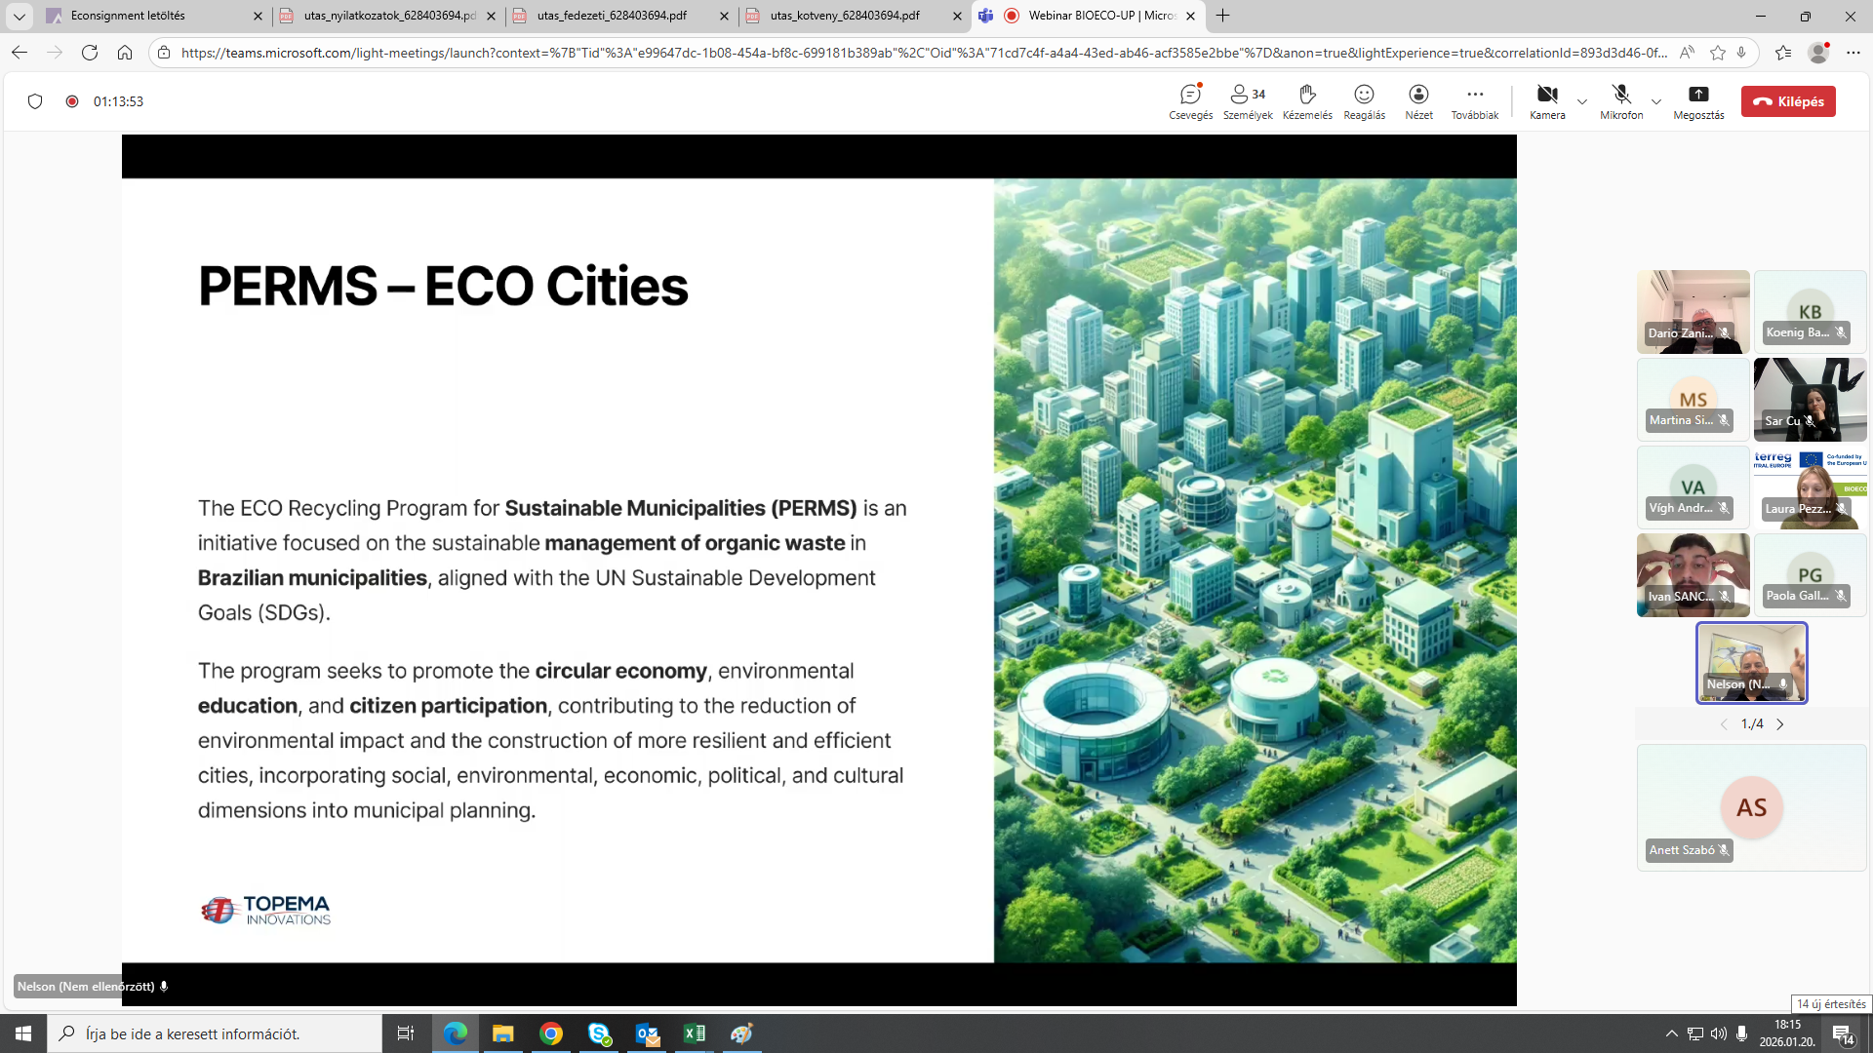Switch to utas_fedezeti_628403694.pdf tab
This screenshot has width=1873, height=1053.
click(x=612, y=16)
